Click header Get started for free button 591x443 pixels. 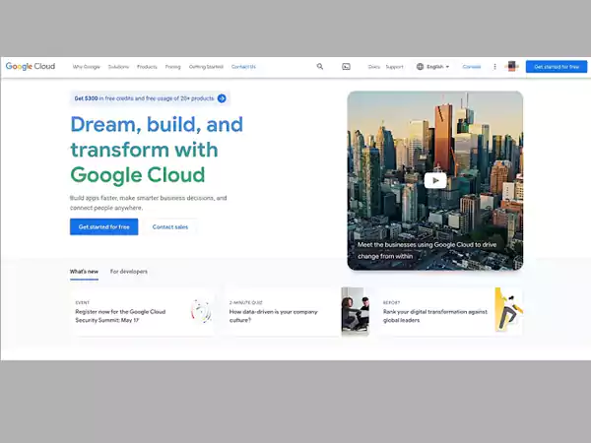(x=557, y=67)
